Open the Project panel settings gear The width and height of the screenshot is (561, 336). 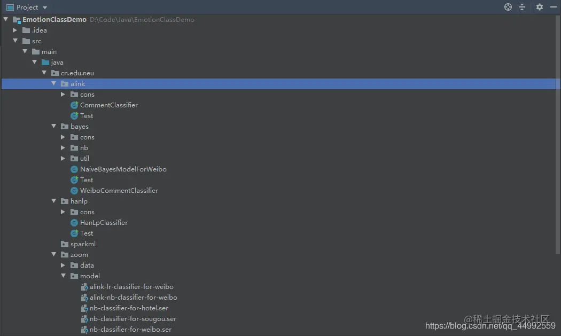[540, 7]
